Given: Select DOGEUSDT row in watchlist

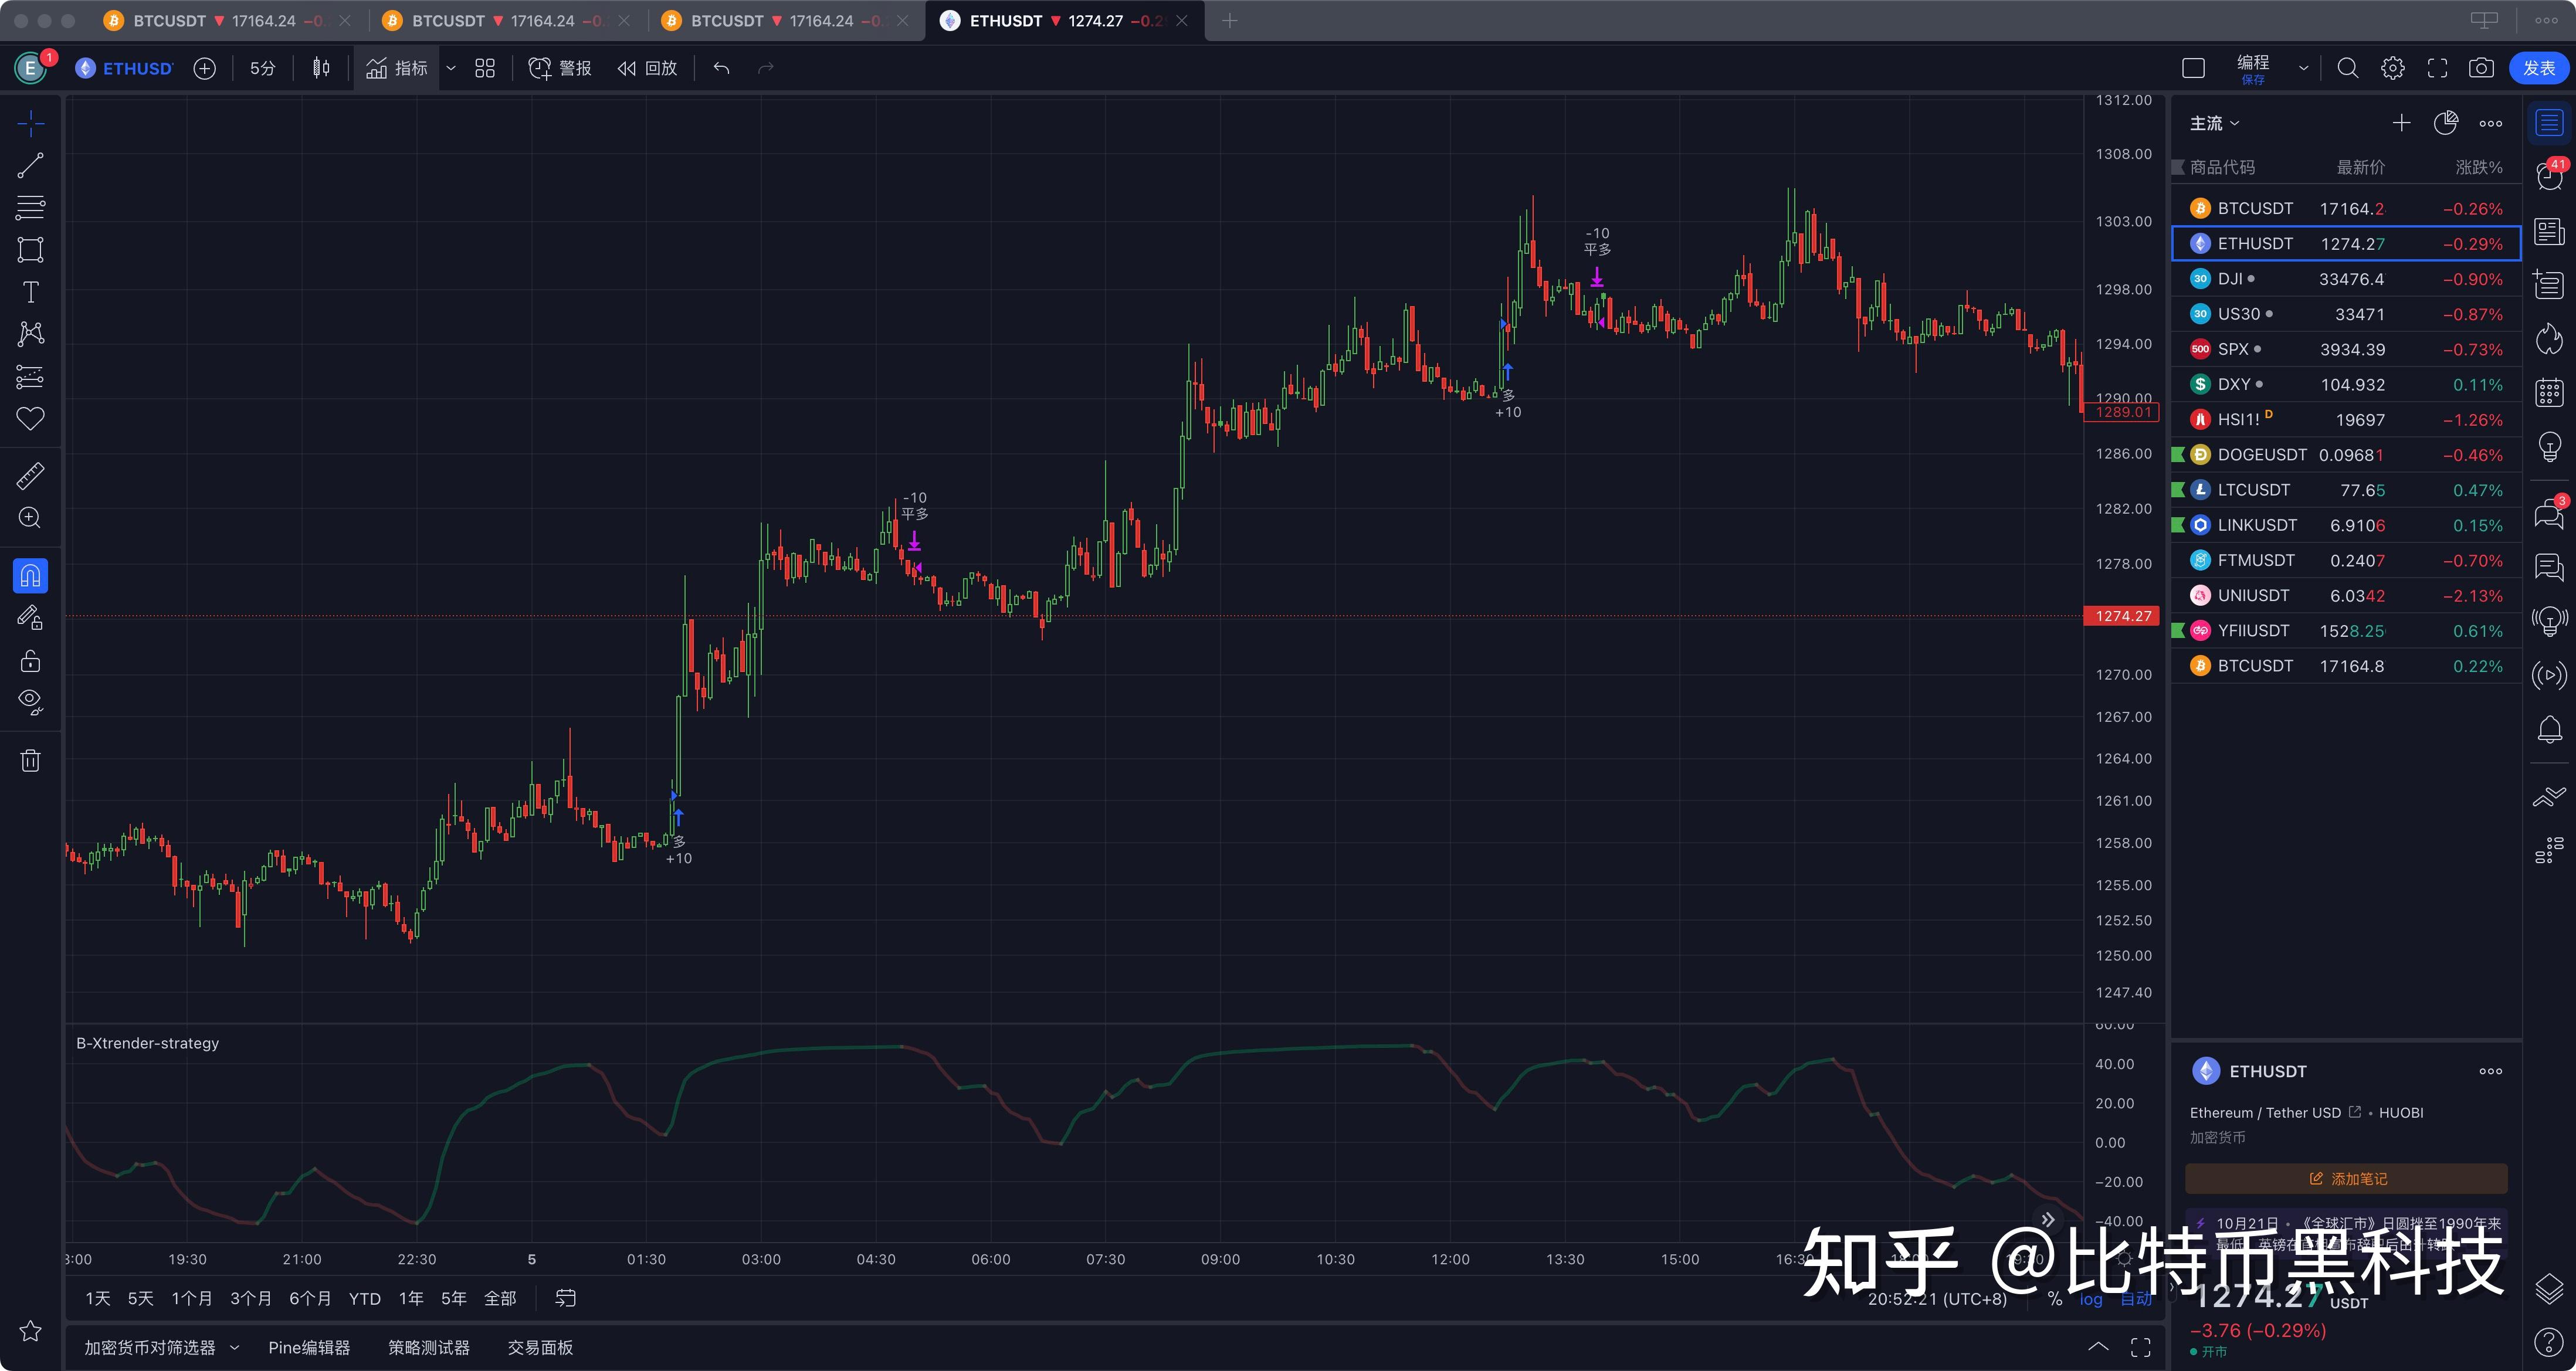Looking at the screenshot, I should pos(2346,455).
